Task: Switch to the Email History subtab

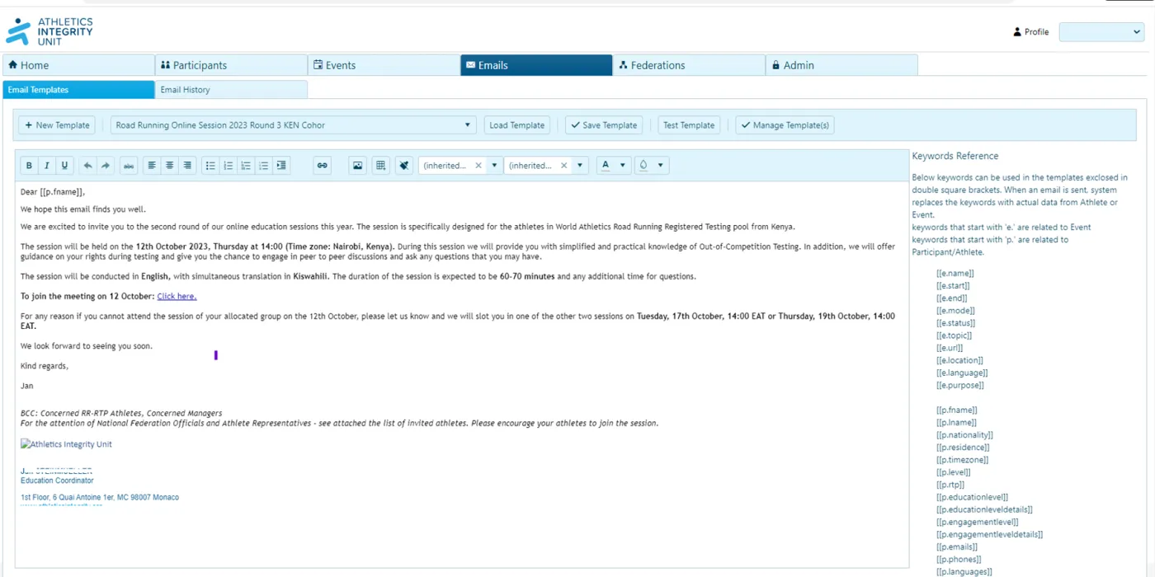Action: click(231, 90)
